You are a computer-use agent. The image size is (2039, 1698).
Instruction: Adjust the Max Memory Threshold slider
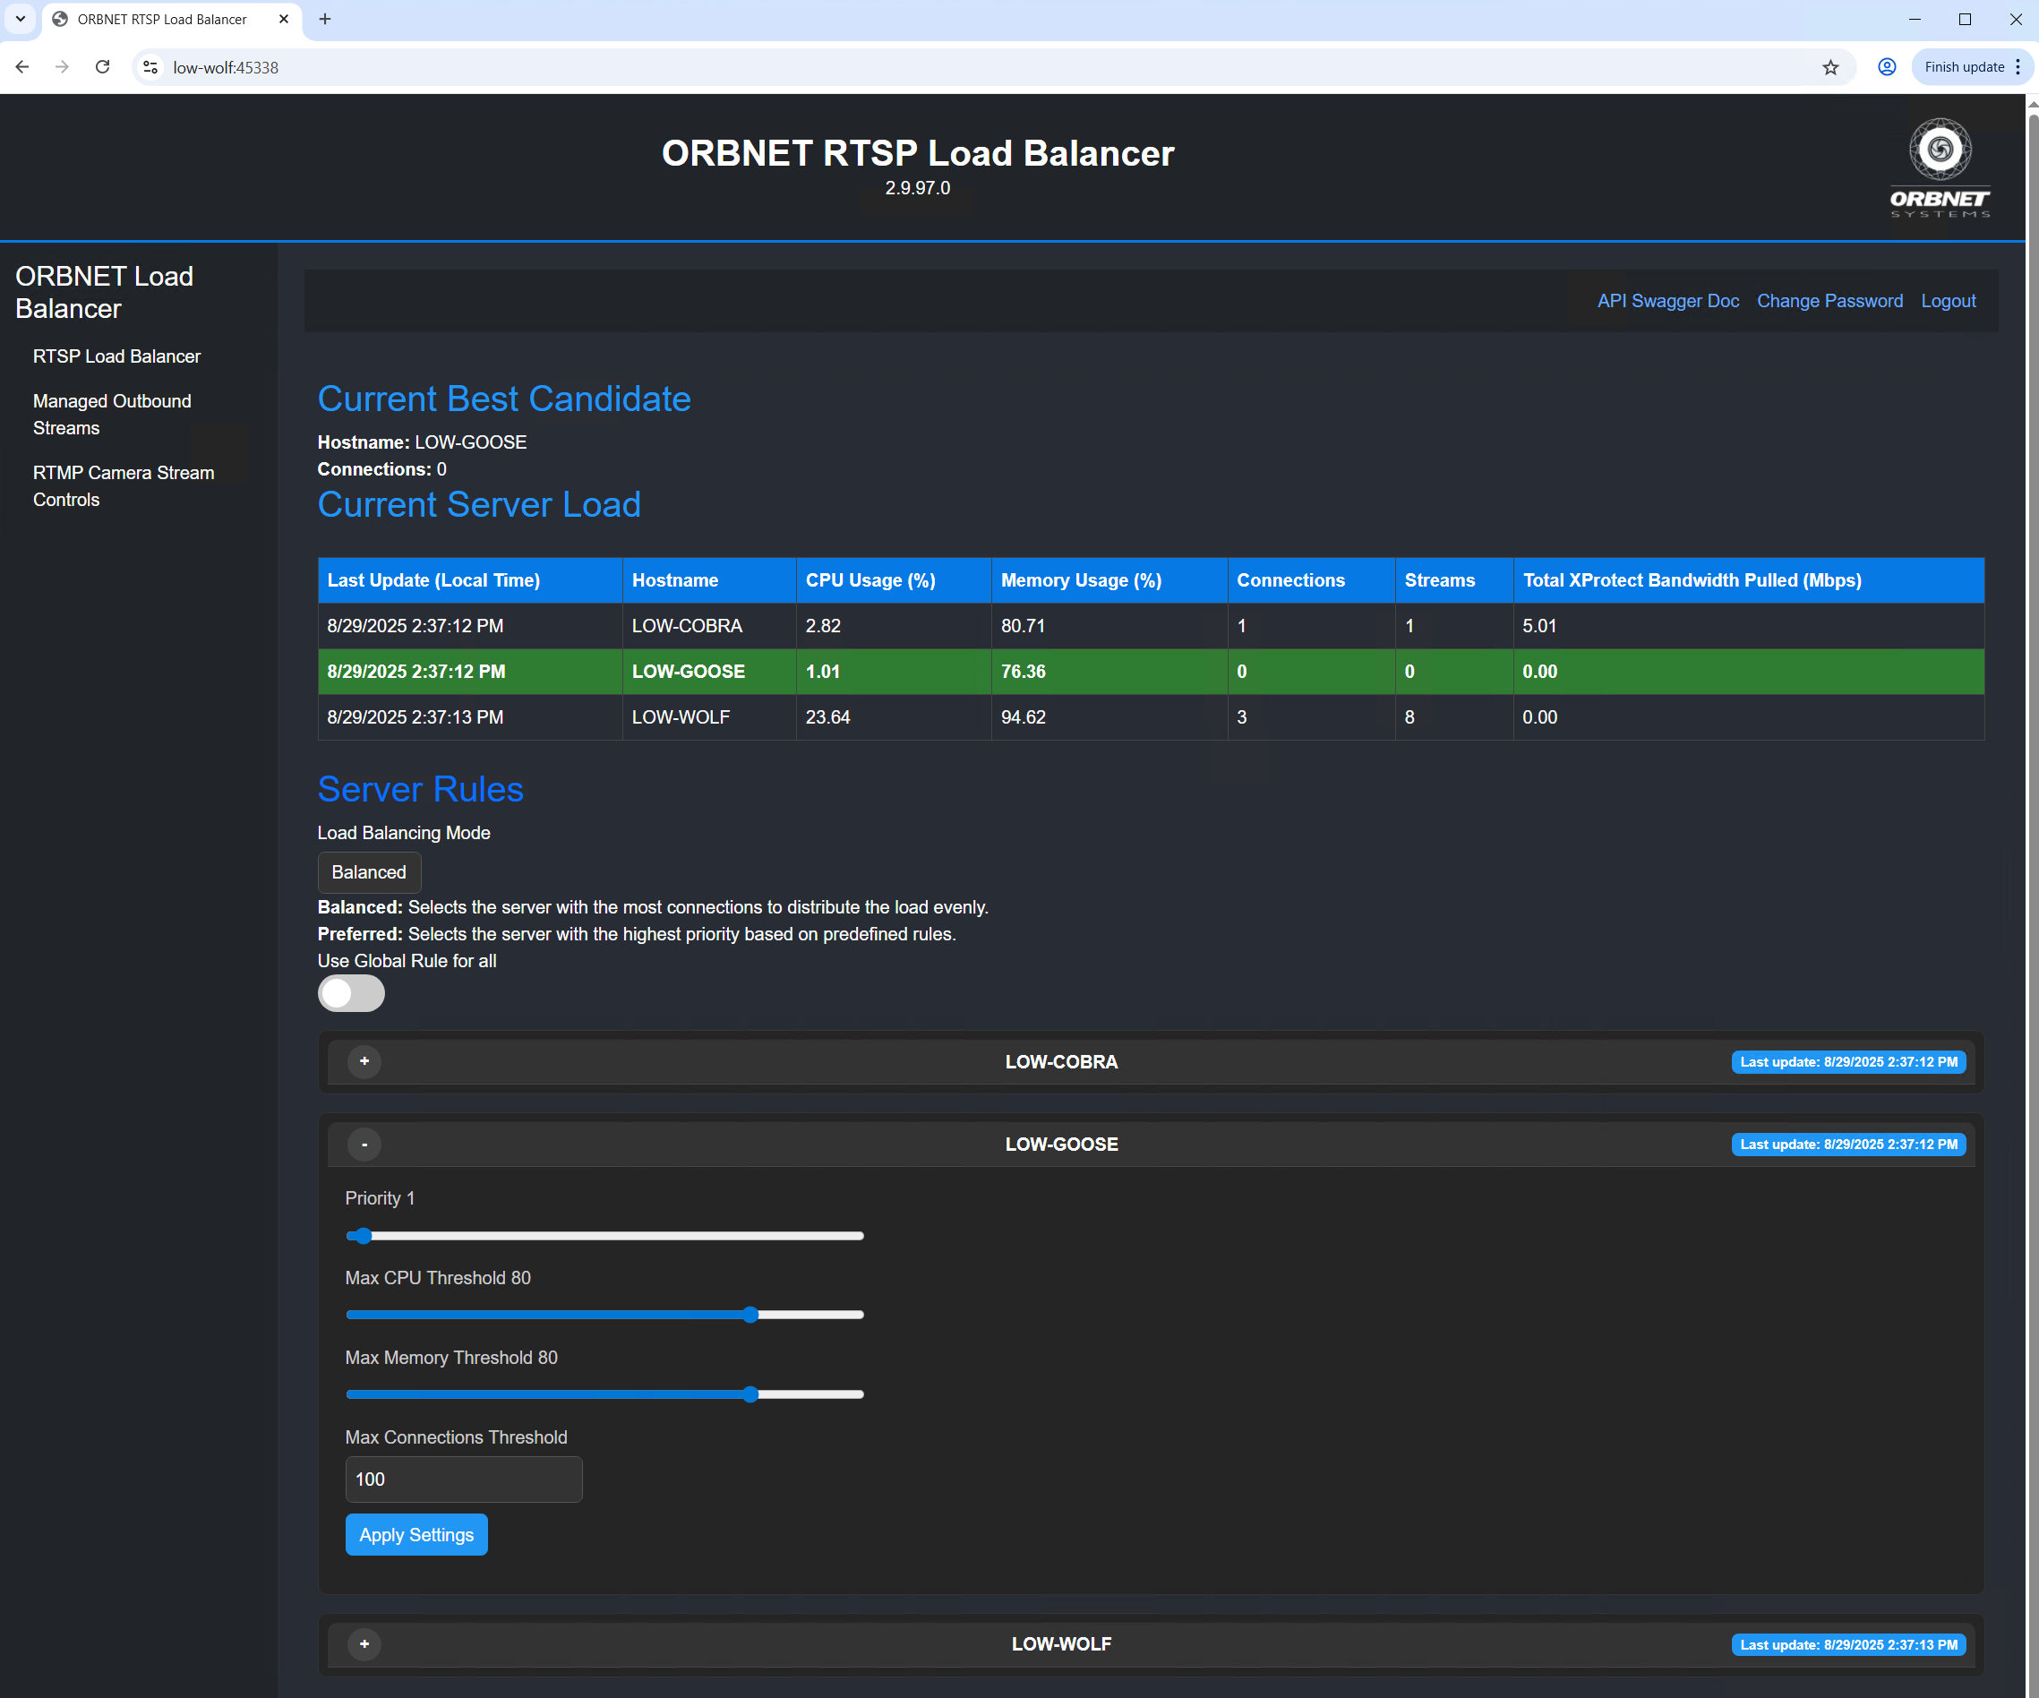[605, 1394]
